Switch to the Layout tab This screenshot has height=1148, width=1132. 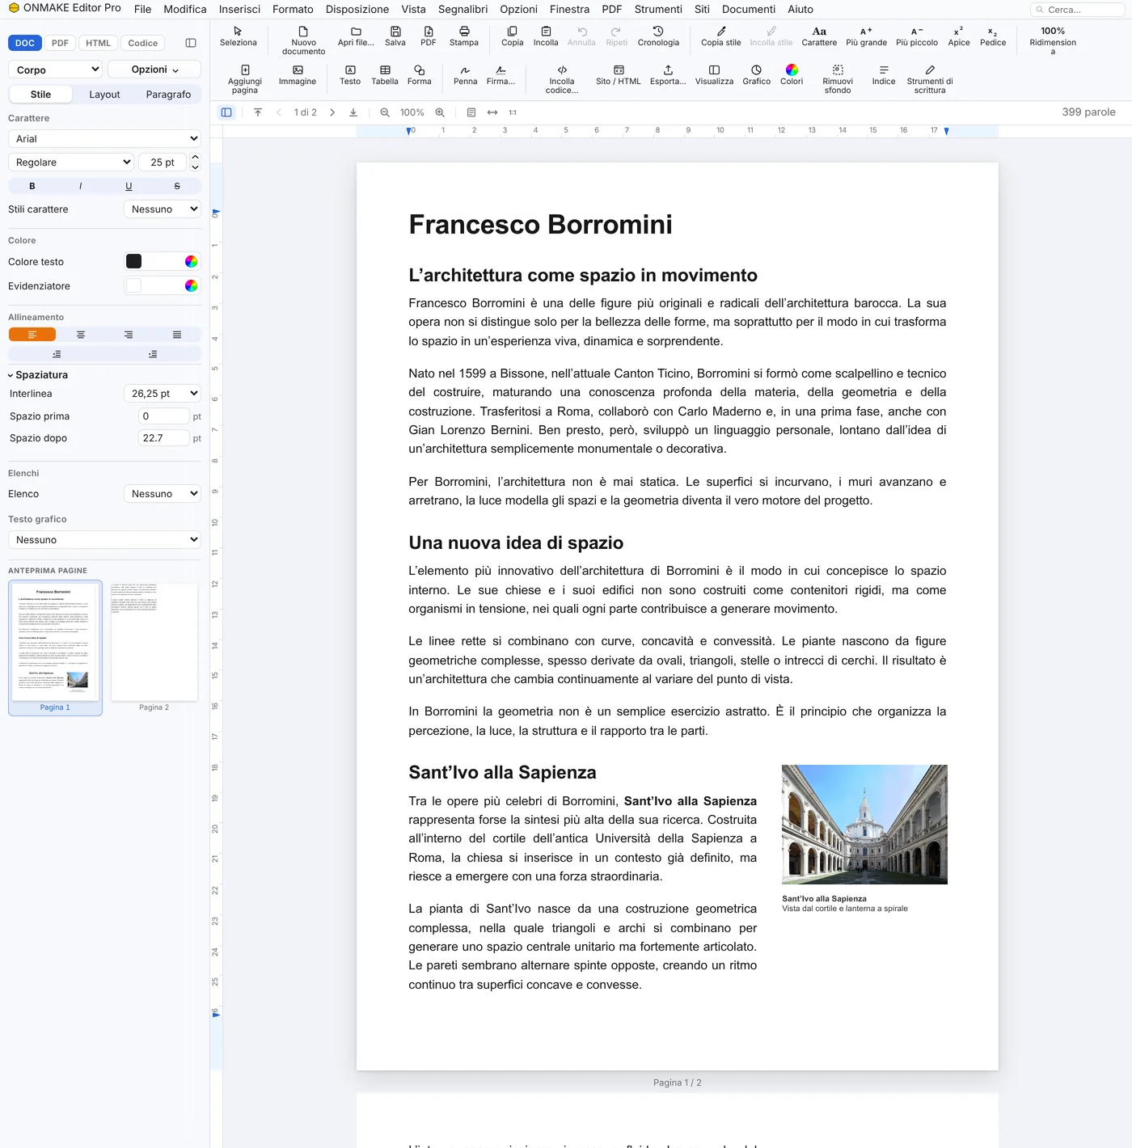[104, 95]
